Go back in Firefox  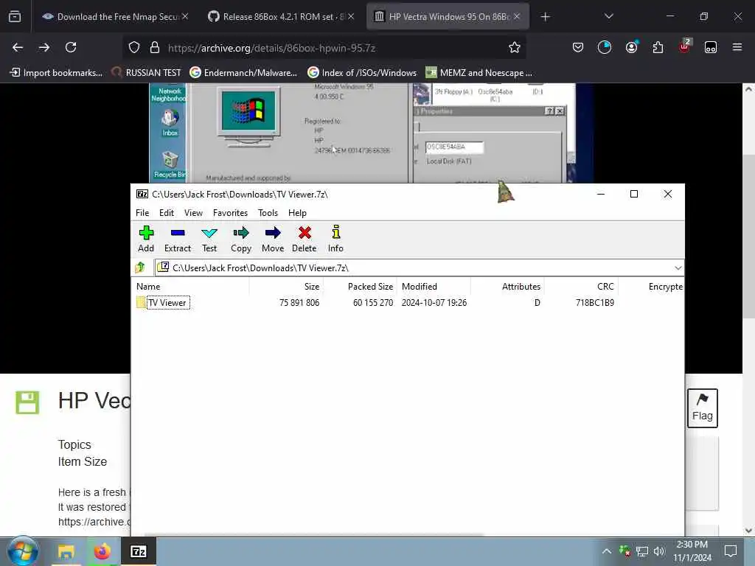click(18, 47)
